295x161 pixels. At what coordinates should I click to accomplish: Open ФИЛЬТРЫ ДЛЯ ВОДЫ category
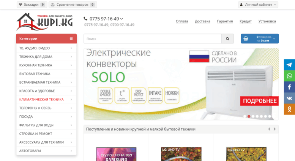pyautogui.click(x=46, y=125)
